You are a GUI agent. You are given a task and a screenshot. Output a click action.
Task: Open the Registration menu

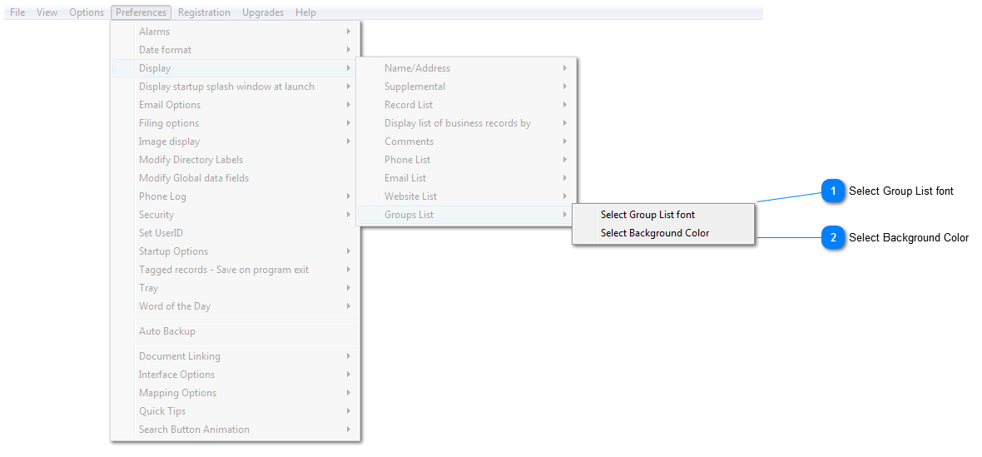(x=204, y=12)
